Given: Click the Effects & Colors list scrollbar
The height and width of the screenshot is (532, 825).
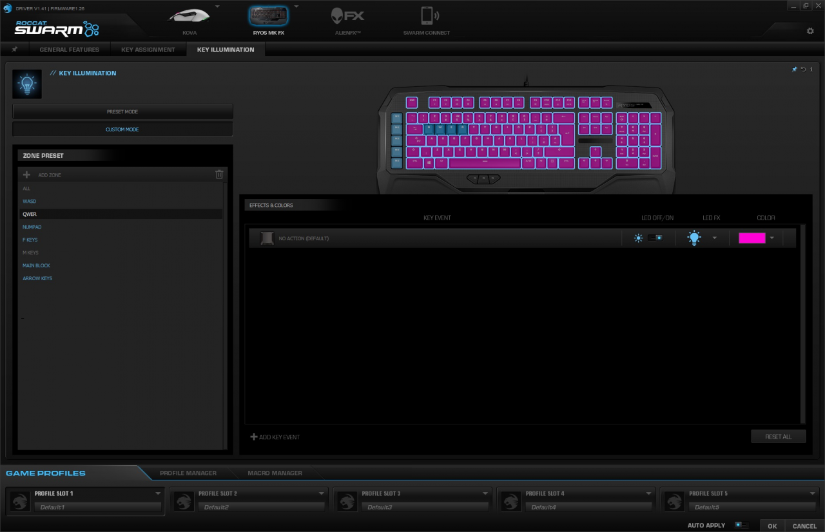Looking at the screenshot, I should tap(802, 324).
